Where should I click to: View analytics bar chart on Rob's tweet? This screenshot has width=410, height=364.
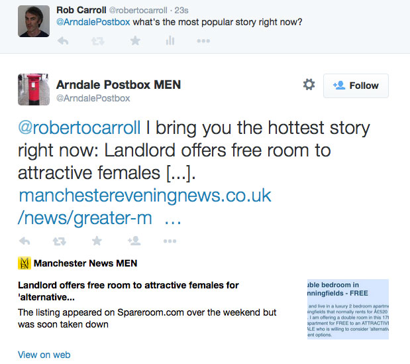(x=170, y=40)
